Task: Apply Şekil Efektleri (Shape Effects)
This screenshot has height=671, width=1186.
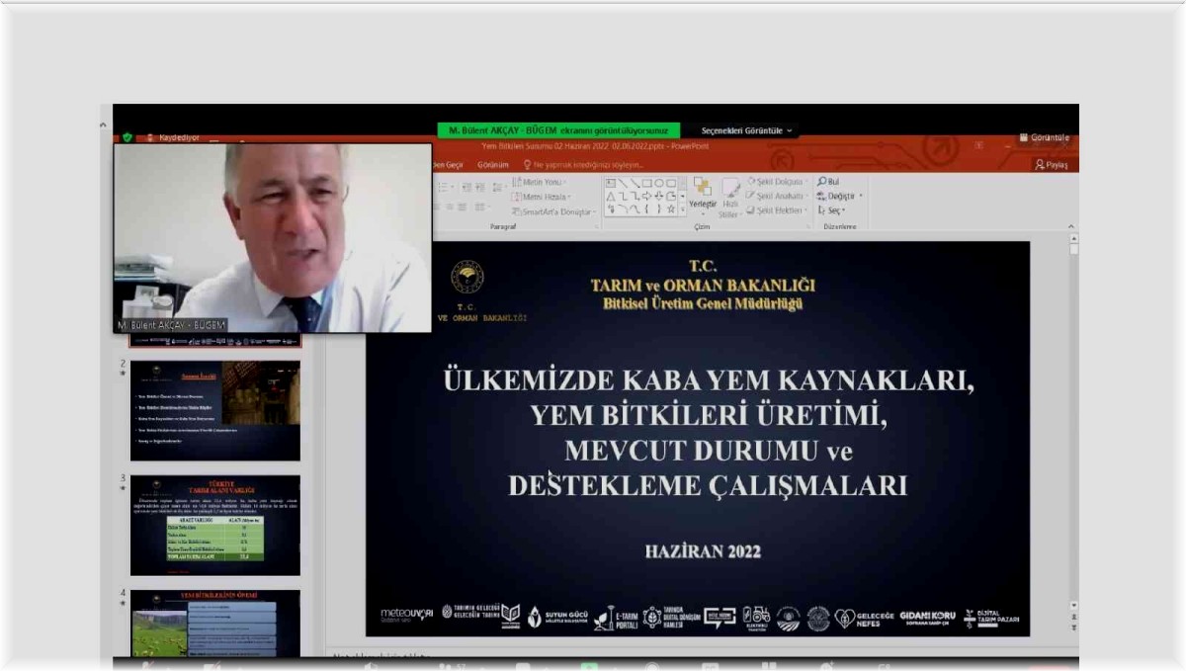Action: tap(777, 210)
